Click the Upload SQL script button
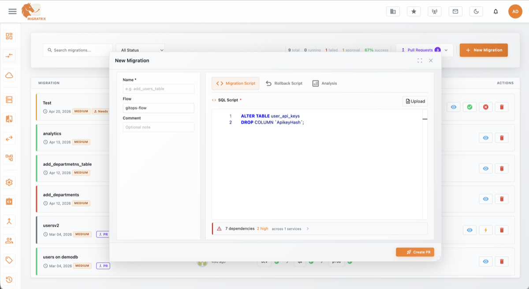Image resolution: width=529 pixels, height=289 pixels. [x=415, y=101]
